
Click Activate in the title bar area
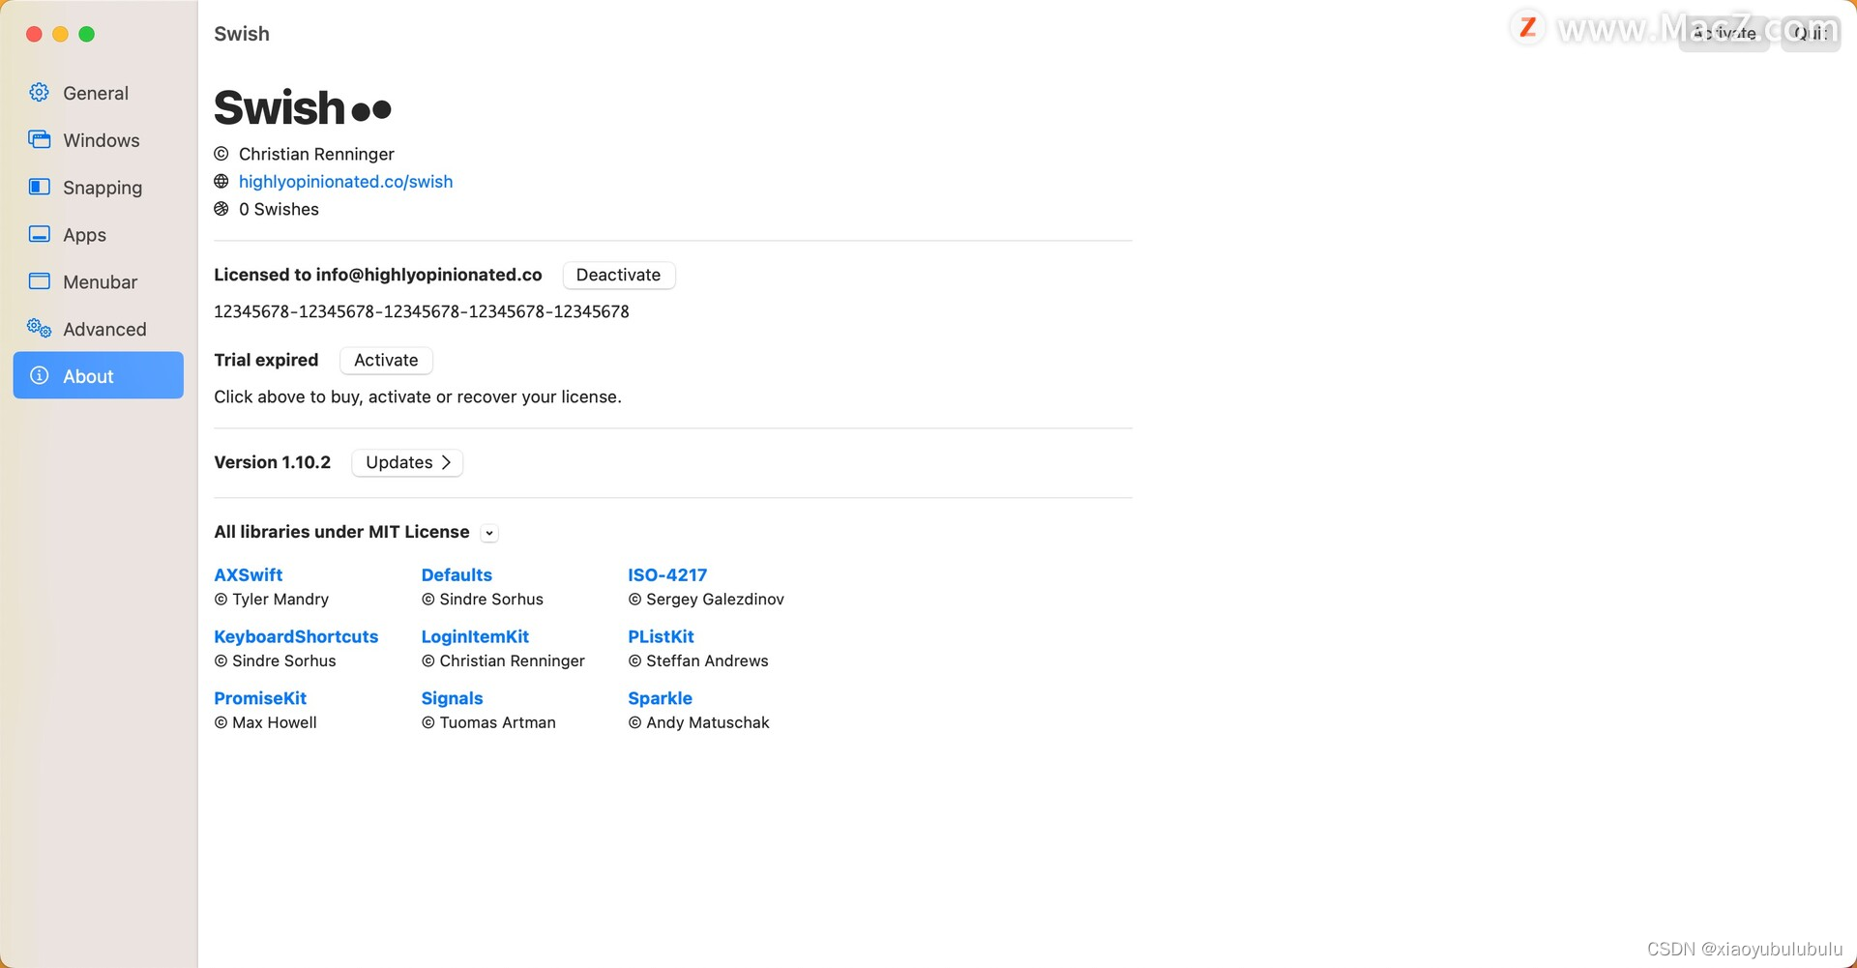[x=1724, y=32]
